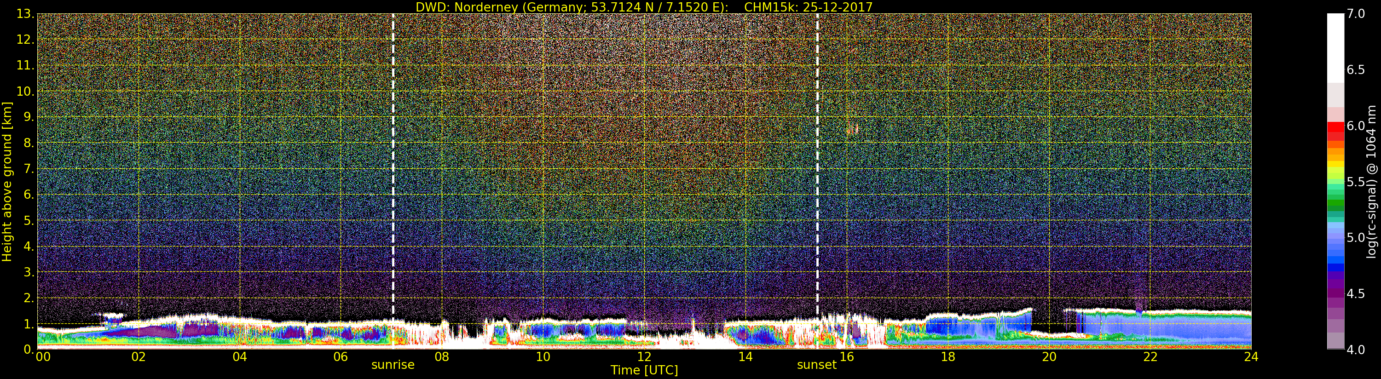The height and width of the screenshot is (379, 1381).
Task: Click the time axis tick label '22'
Action: [1150, 356]
